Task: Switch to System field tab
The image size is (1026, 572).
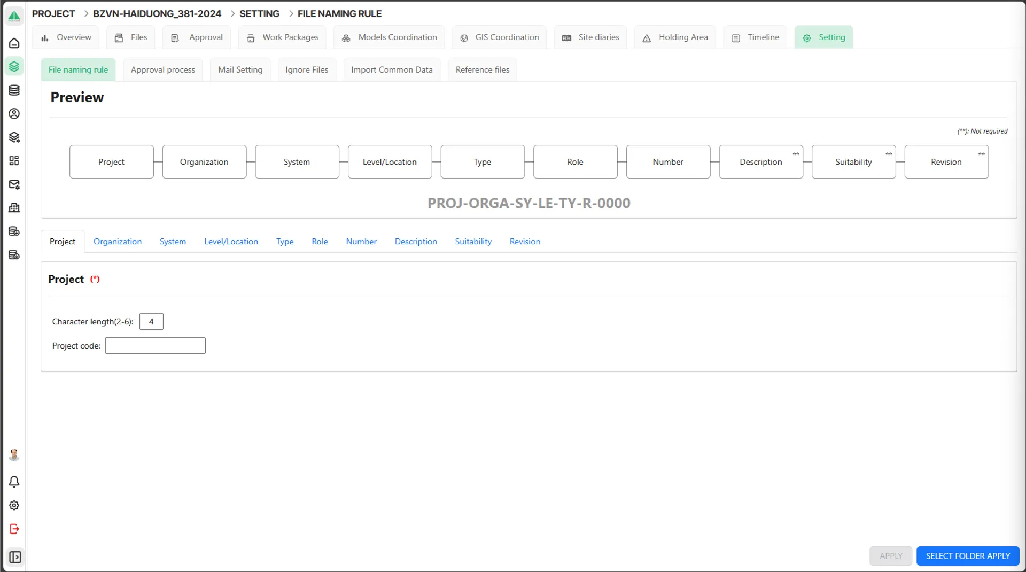Action: click(173, 242)
